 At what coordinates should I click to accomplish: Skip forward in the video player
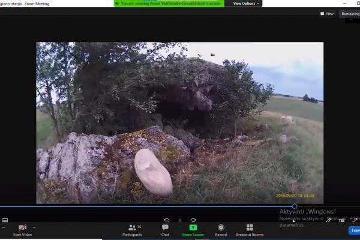(193, 220)
